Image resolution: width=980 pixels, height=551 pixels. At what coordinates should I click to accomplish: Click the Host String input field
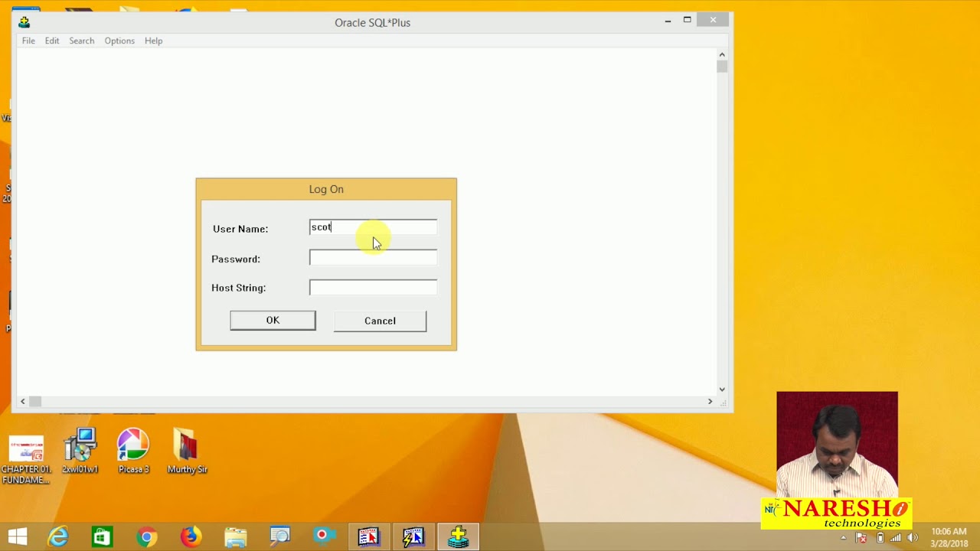click(x=373, y=288)
